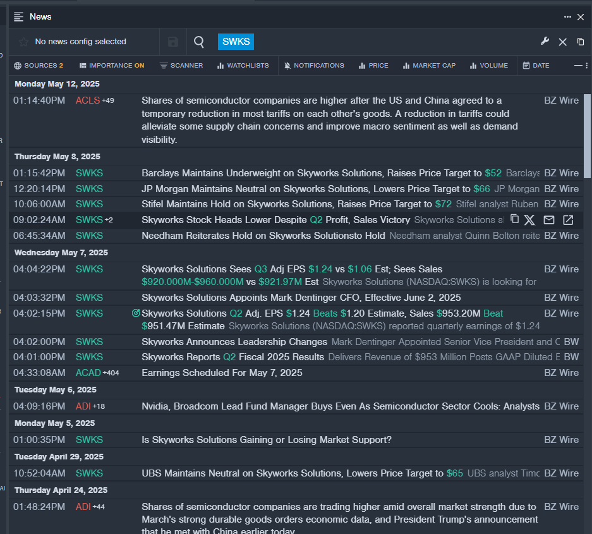
Task: Click the SWKS ticker at 01:00:35PM
Action: pyautogui.click(x=89, y=440)
